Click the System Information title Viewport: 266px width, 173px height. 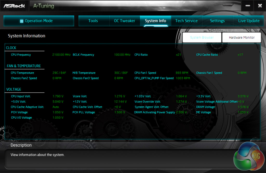click(x=26, y=36)
